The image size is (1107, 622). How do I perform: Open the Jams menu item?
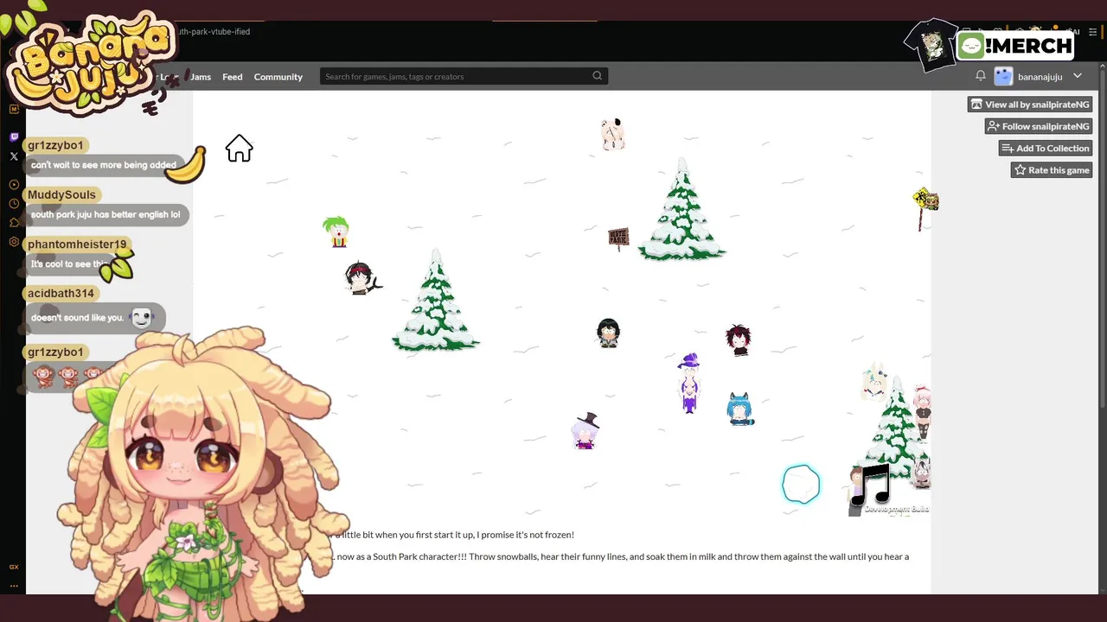200,77
